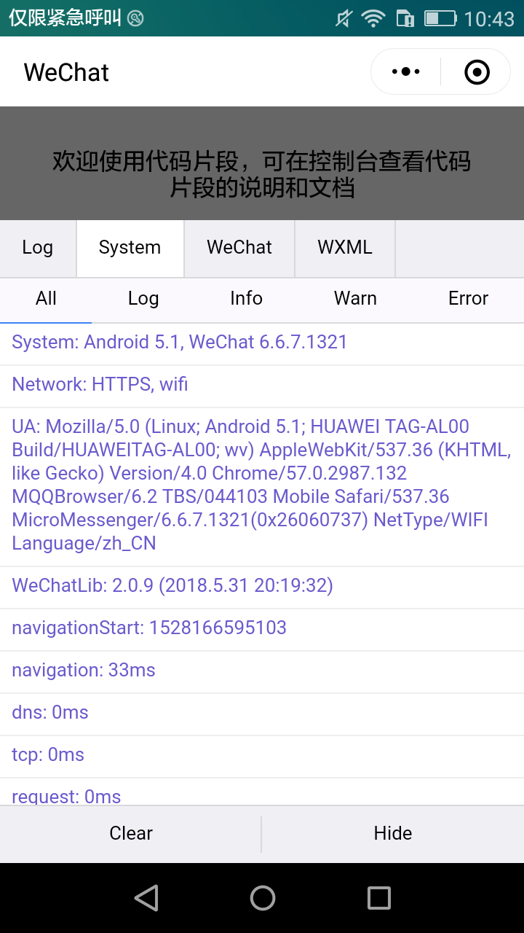
Task: Switch to the WeChat console tab
Action: point(239,249)
